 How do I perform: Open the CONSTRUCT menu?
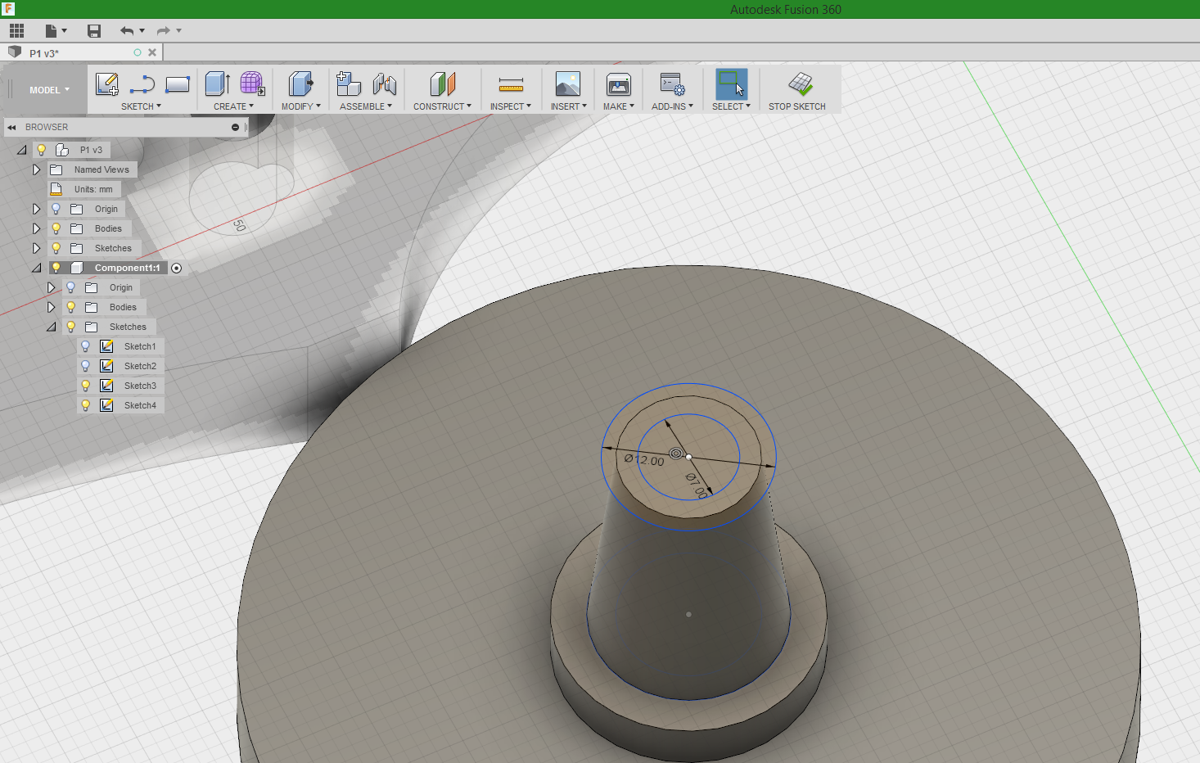click(x=443, y=106)
